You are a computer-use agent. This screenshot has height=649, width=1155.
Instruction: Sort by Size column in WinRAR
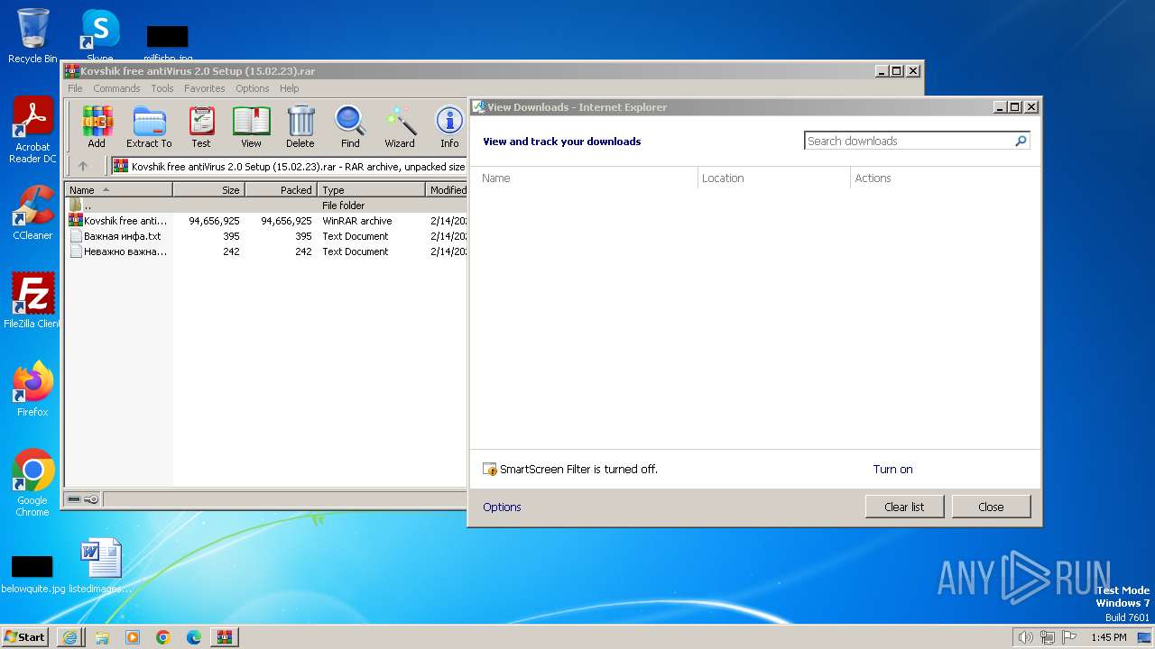click(x=208, y=190)
